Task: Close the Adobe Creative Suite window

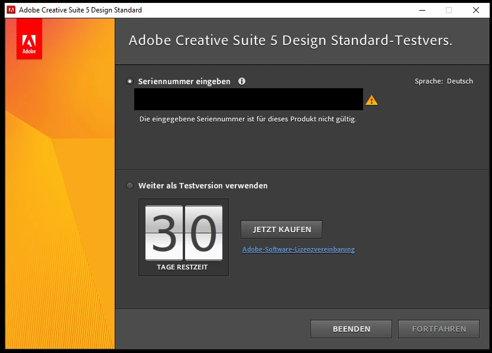Action: [475, 10]
